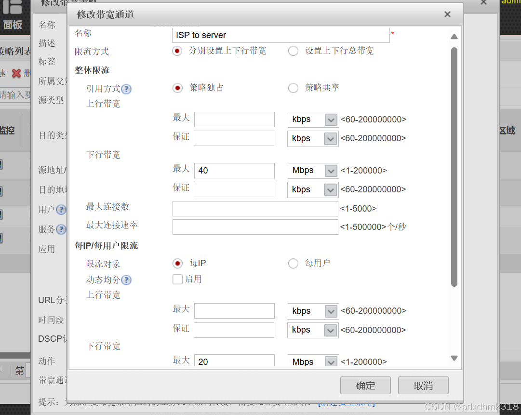521x415 pixels.
Task: Click per-IP downlink 最大 field showing 20
Action: [235, 361]
